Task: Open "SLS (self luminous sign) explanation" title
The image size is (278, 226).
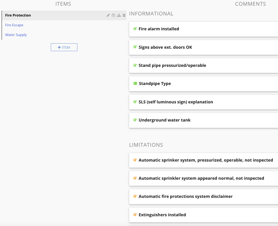Action: tap(176, 102)
